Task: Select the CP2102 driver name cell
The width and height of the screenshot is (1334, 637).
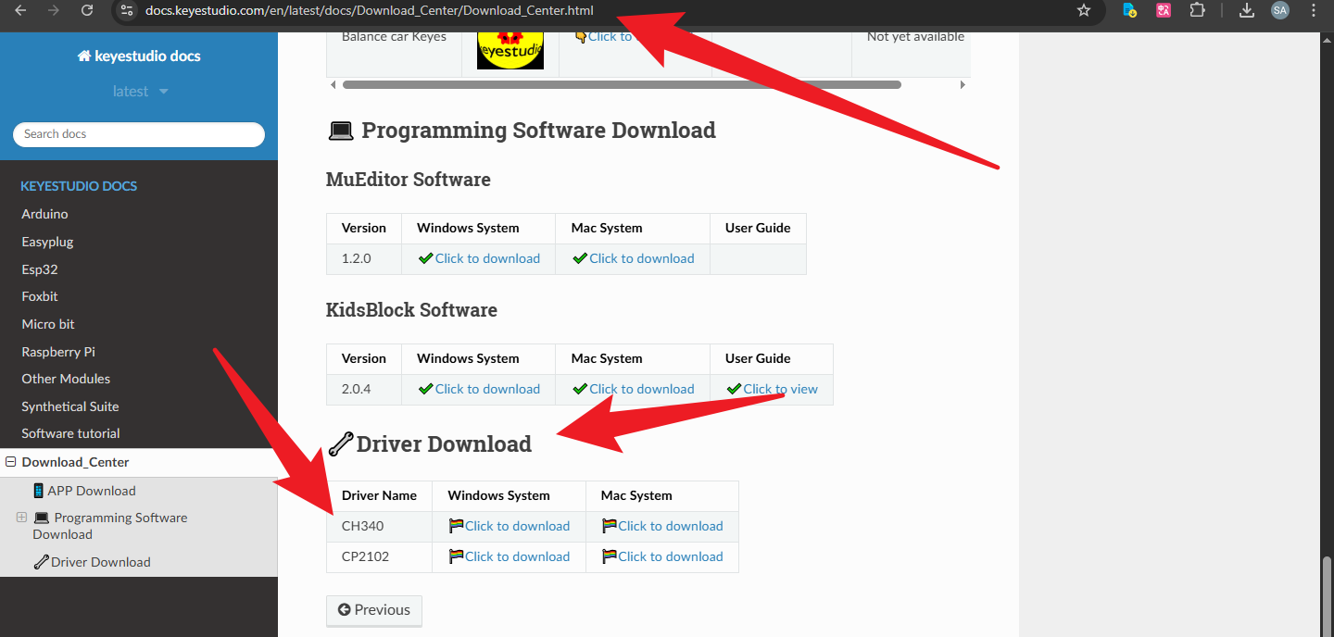Action: point(380,556)
